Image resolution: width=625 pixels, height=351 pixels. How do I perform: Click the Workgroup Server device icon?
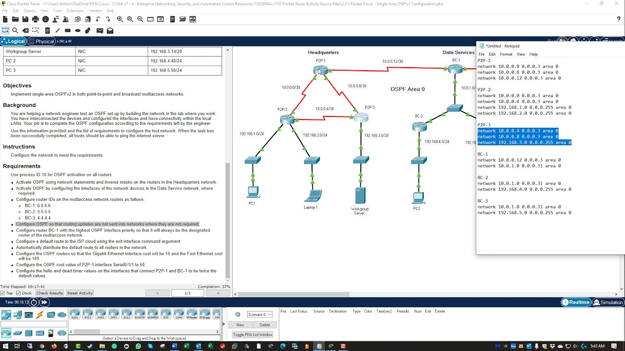pyautogui.click(x=360, y=195)
